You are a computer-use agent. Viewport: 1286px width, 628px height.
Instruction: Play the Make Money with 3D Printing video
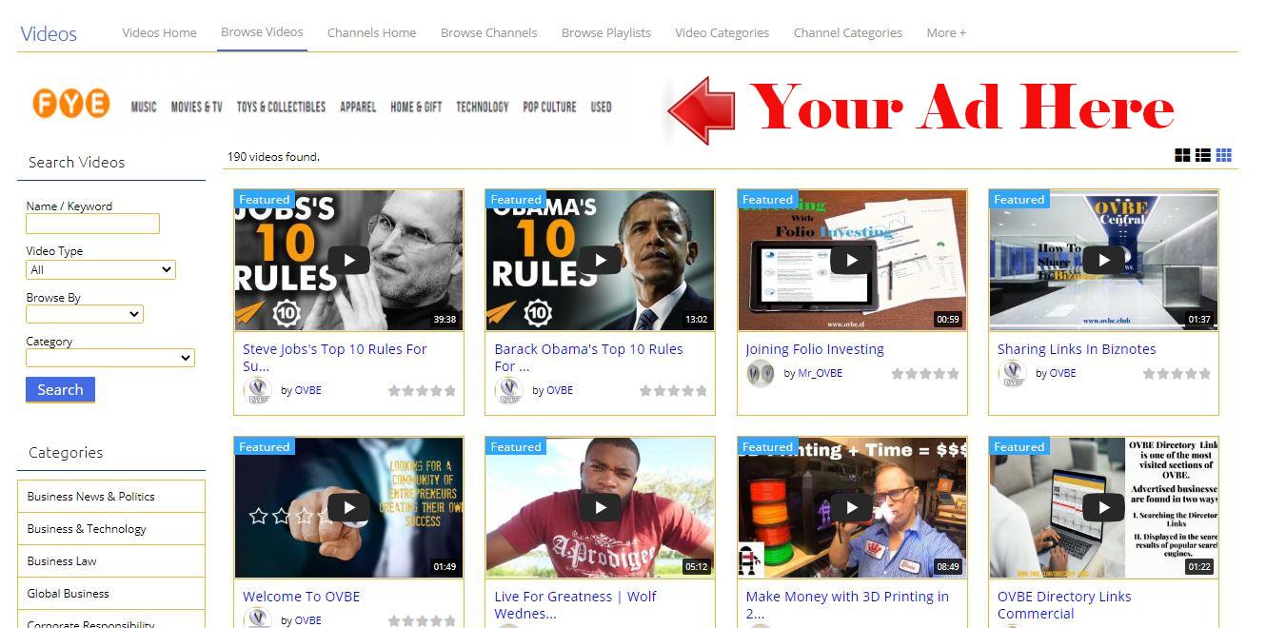point(852,507)
